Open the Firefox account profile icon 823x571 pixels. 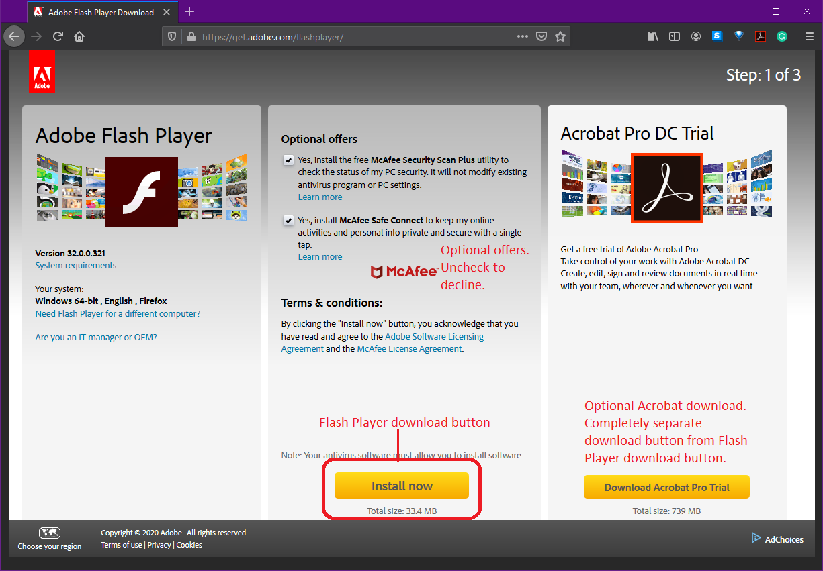pyautogui.click(x=696, y=36)
